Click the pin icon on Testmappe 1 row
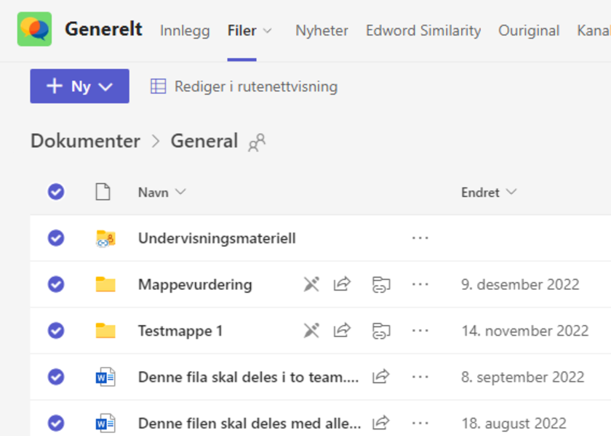This screenshot has width=611, height=436. click(x=311, y=331)
